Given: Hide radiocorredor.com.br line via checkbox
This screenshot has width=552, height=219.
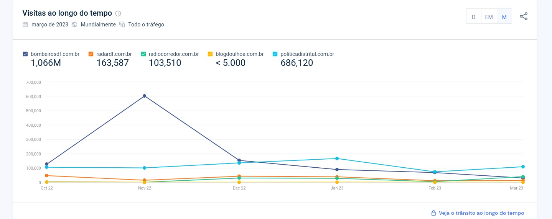Looking at the screenshot, I should [143, 54].
